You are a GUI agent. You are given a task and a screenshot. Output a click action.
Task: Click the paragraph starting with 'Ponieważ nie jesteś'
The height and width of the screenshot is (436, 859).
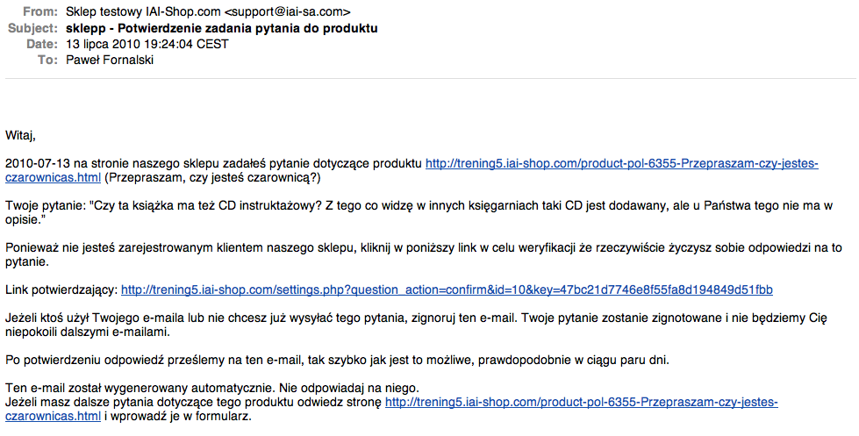click(x=424, y=254)
